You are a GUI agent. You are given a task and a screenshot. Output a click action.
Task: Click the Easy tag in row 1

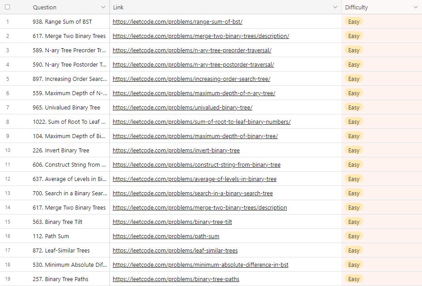point(354,22)
